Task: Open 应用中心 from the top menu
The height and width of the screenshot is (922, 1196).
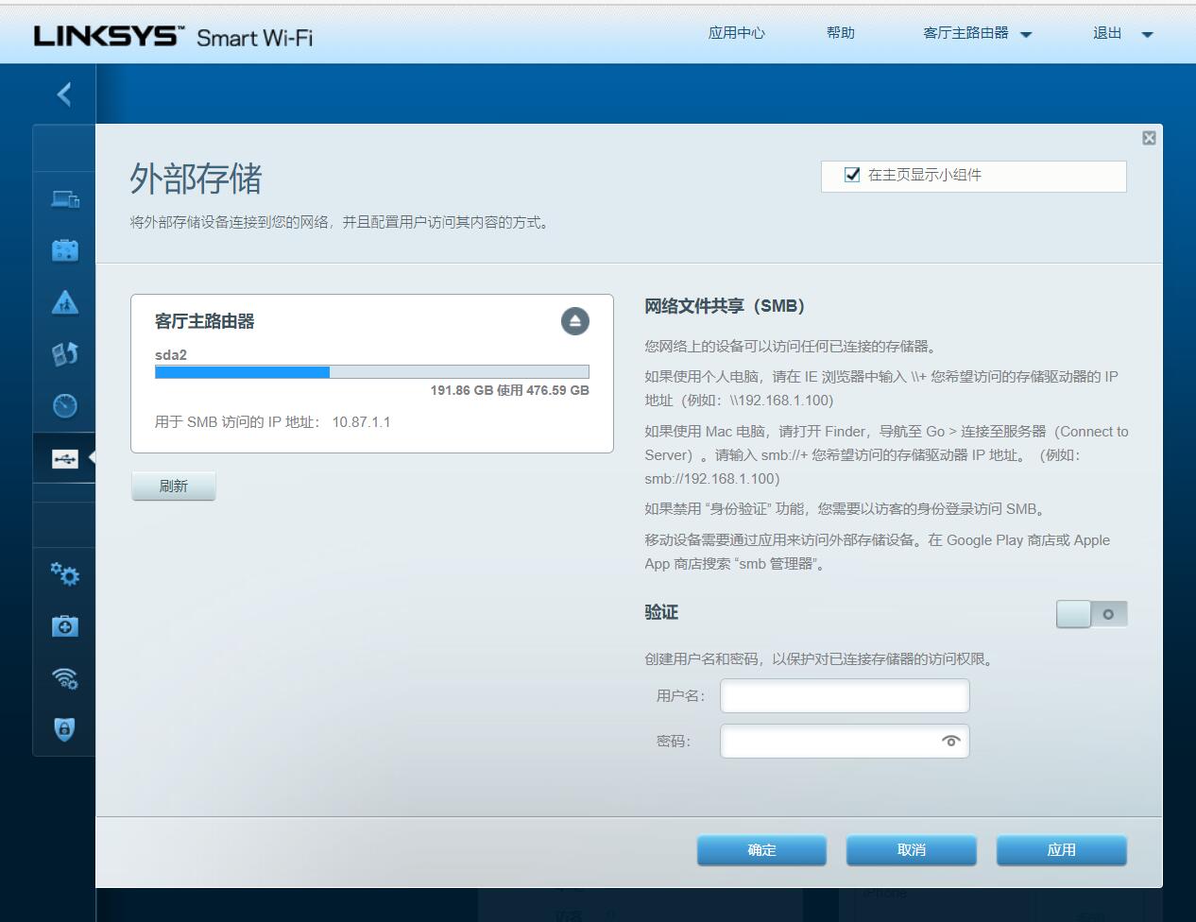Action: point(736,33)
